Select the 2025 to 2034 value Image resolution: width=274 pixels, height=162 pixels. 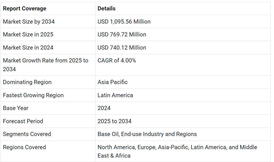[x=114, y=121]
